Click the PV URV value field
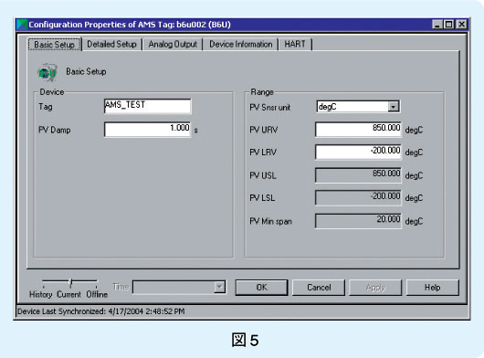Image resolution: width=484 pixels, height=358 pixels. (358, 129)
